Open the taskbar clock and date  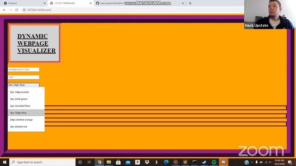[x=279, y=162]
